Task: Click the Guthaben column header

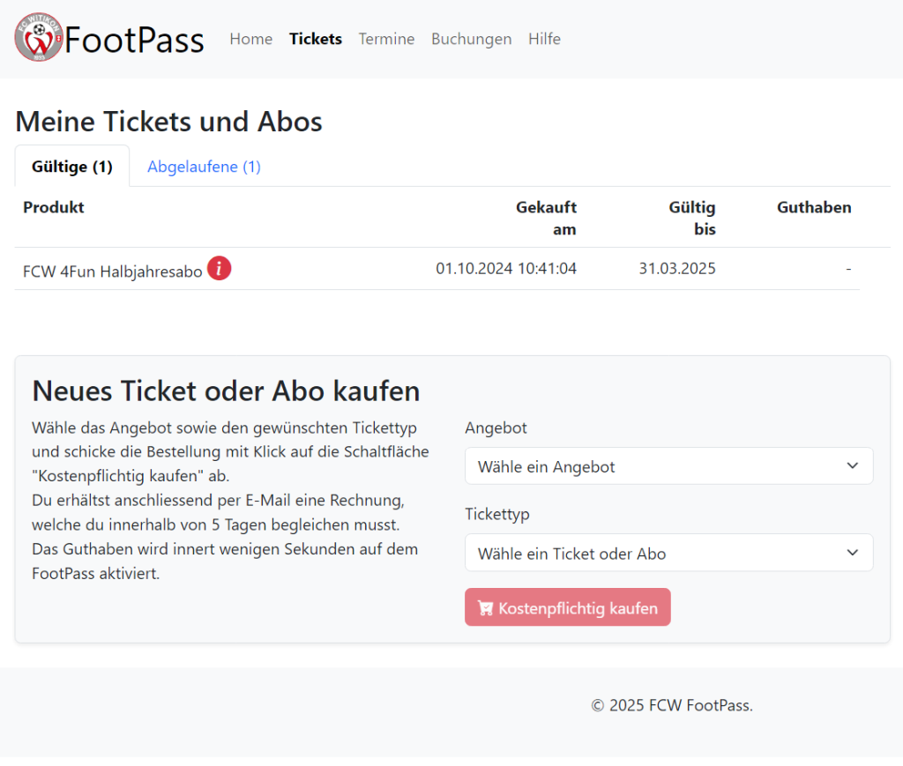Action: (x=814, y=207)
